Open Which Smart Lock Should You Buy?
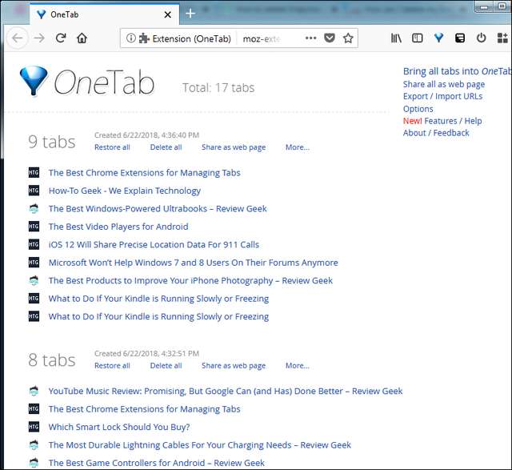 119,428
